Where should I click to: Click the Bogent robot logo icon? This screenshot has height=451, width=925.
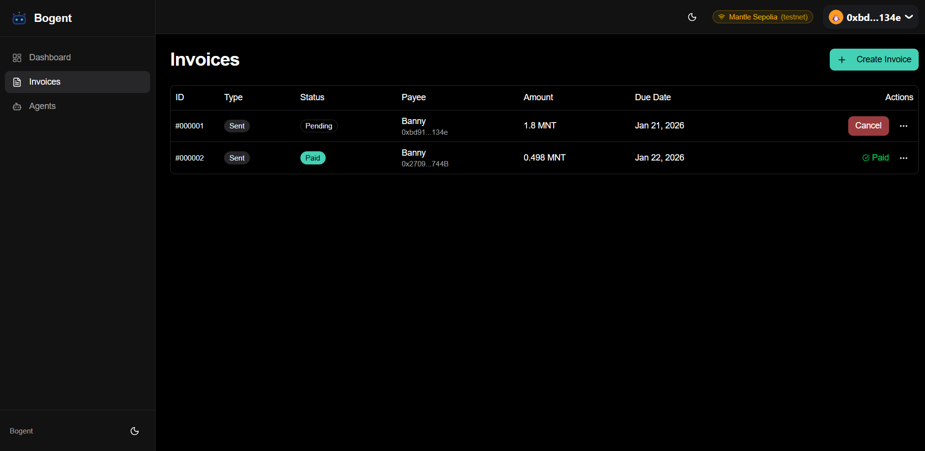click(19, 18)
